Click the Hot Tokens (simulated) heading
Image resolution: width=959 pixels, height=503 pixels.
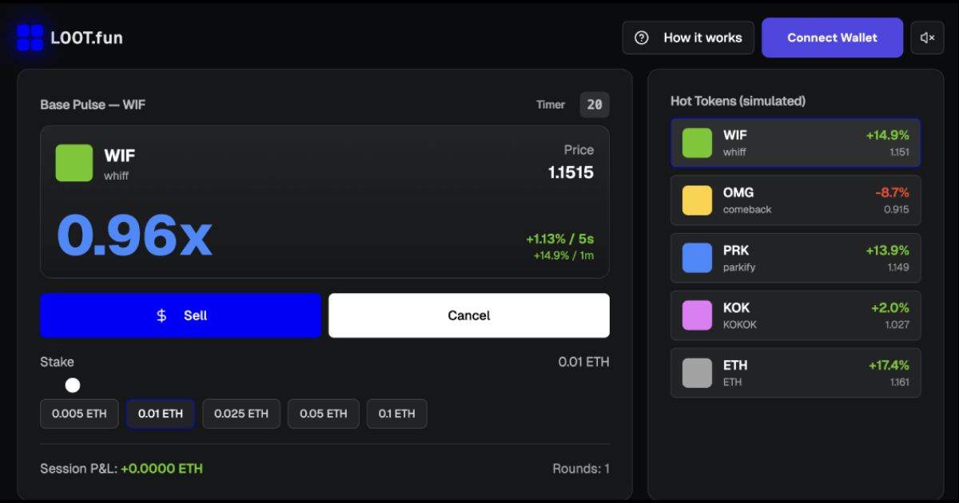coord(738,101)
